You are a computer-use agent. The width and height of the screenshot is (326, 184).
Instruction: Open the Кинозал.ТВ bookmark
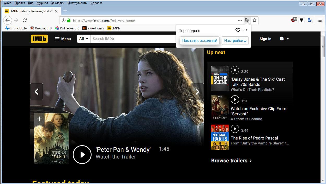coord(41,28)
